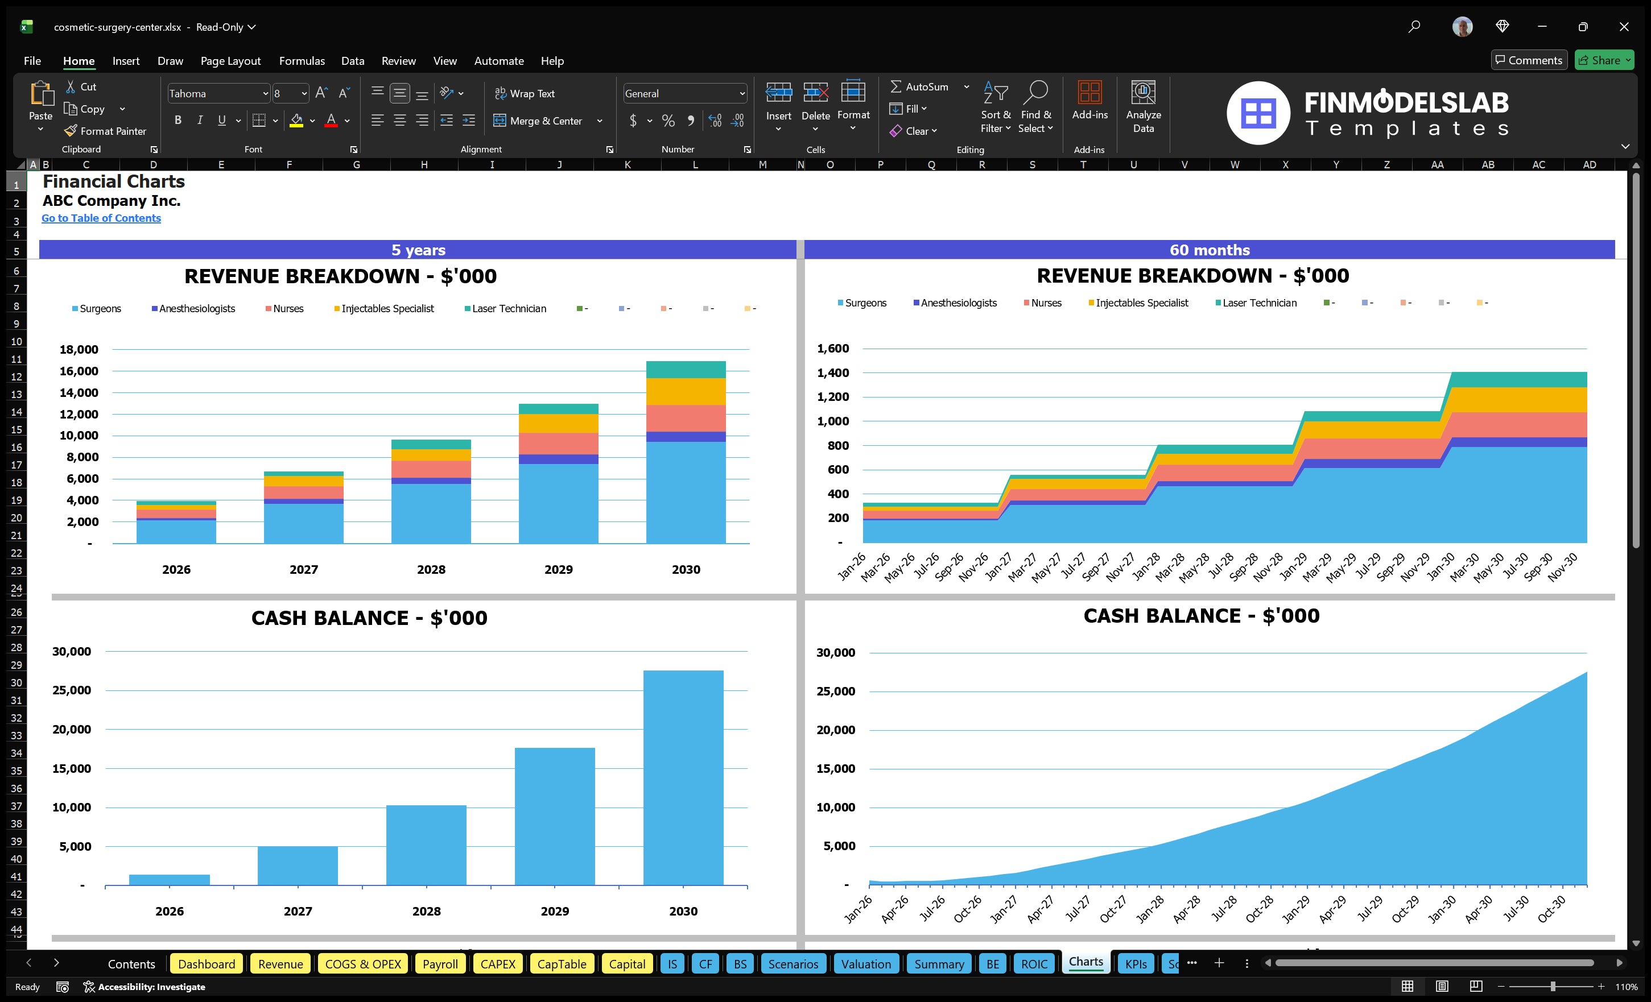Apply Percent number style
Image resolution: width=1651 pixels, height=1002 pixels.
coord(668,121)
